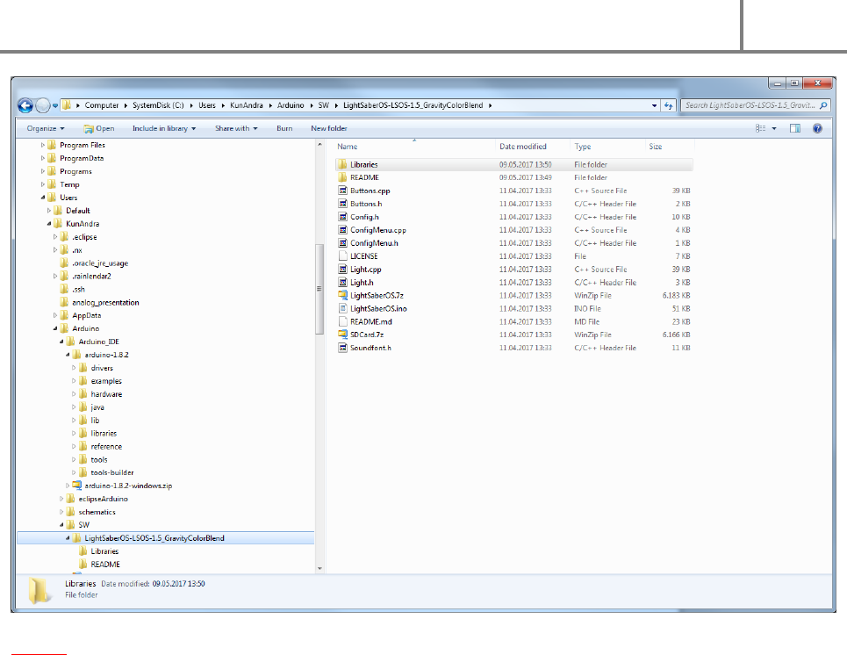Select the Libraries folder icon in file list
847x655 pixels.
pos(342,164)
